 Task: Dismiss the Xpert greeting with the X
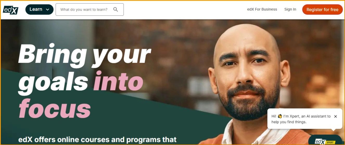[x=335, y=117]
